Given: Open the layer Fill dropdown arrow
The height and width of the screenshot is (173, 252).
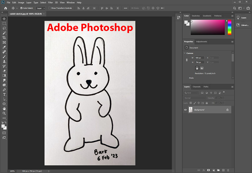Looking at the screenshot, I should tap(223, 103).
